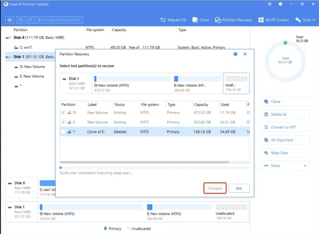This screenshot has width=319, height=234.
Task: Click the Delete All trash icon
Action: point(266,114)
